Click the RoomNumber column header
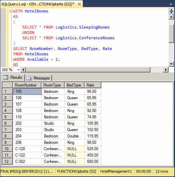175x177 pixels. coord(27,85)
